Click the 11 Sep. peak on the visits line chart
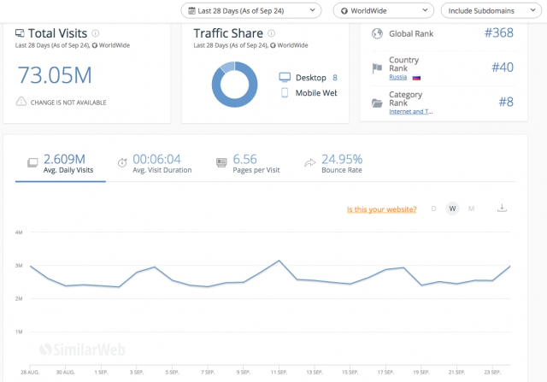Viewport: 547px width, 382px height. [x=279, y=261]
